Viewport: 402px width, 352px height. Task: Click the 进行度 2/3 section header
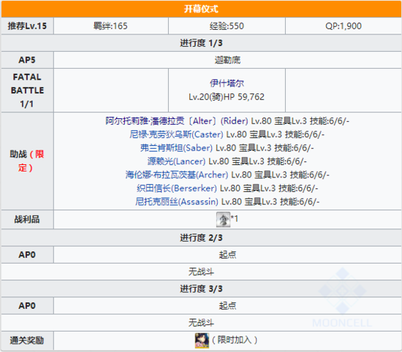tap(201, 238)
